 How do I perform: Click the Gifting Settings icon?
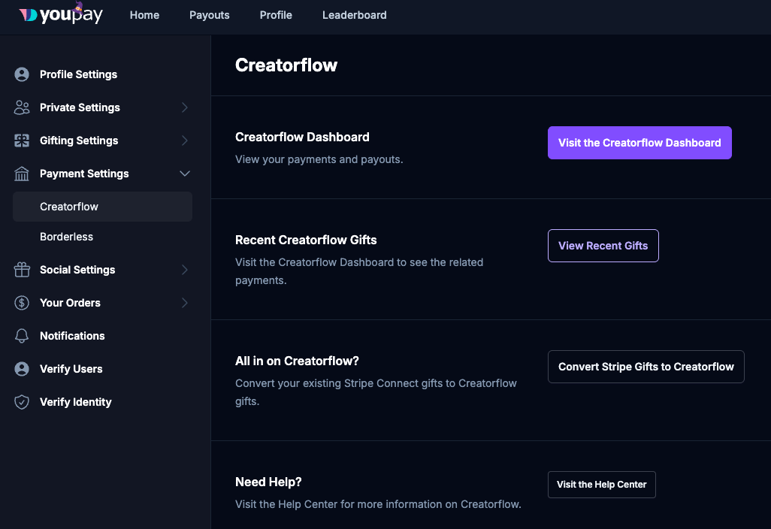click(x=22, y=141)
